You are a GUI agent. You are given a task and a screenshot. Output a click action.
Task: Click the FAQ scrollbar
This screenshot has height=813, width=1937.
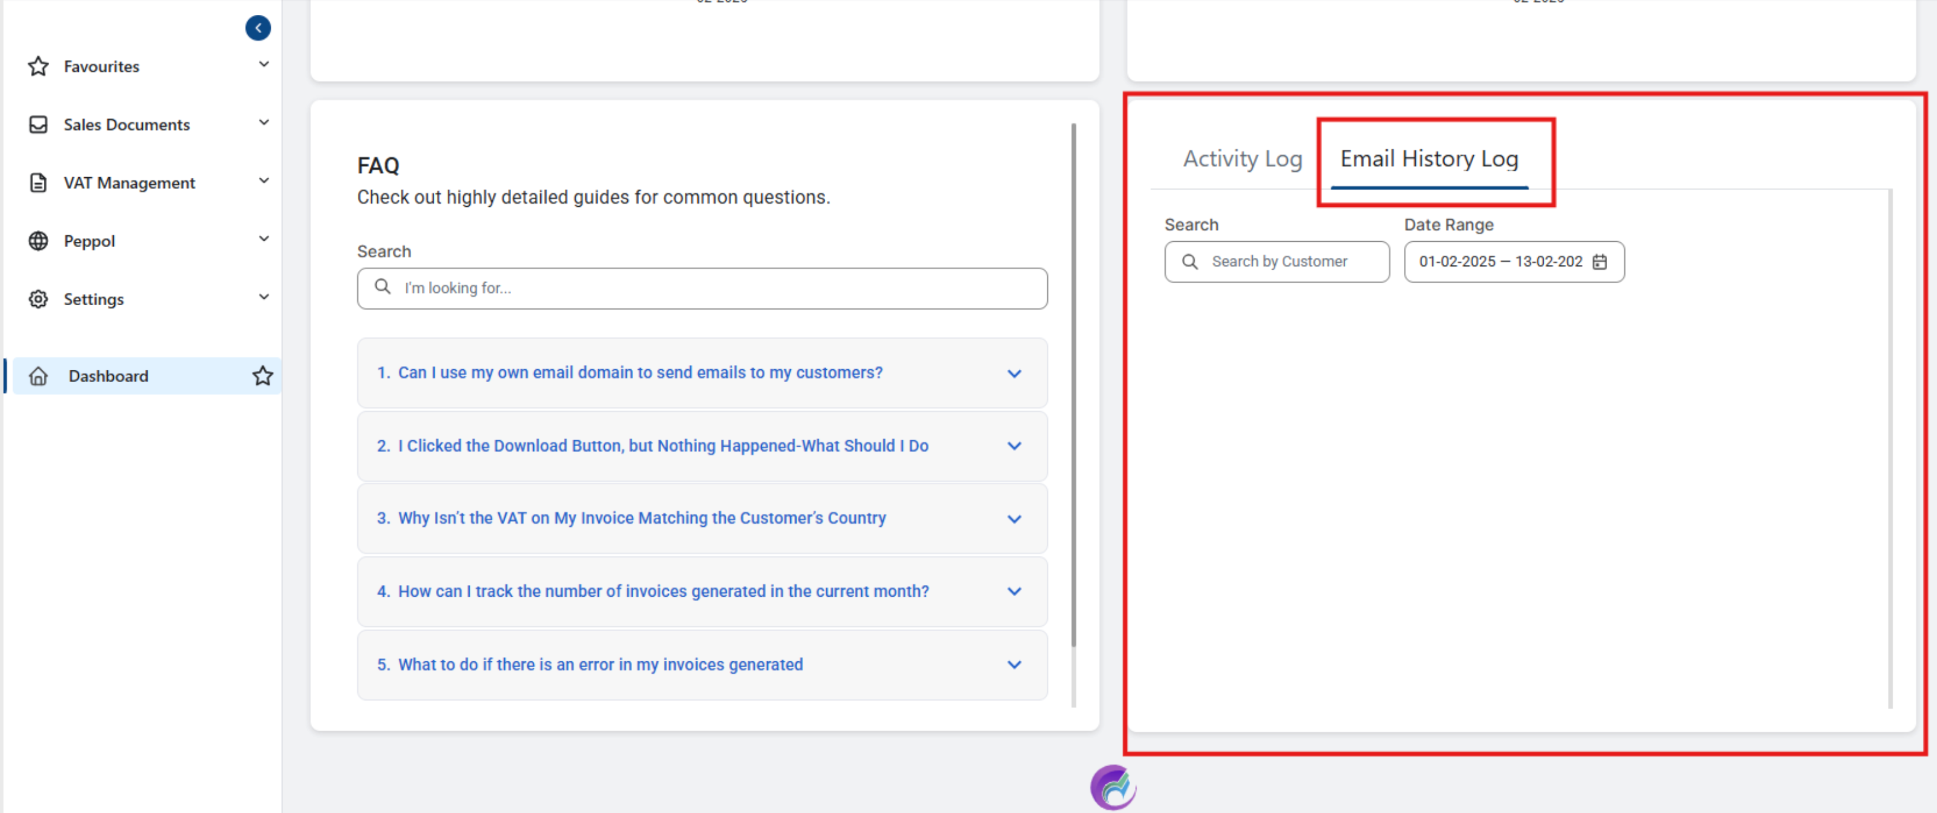point(1073,383)
